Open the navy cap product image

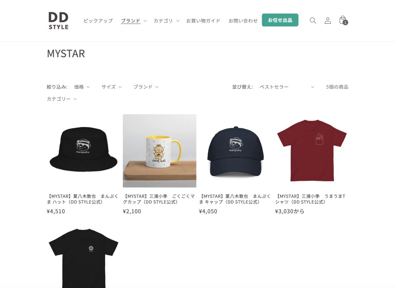[x=236, y=151]
